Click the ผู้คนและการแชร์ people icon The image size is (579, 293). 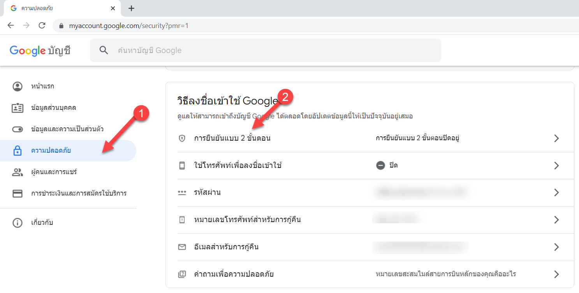click(x=18, y=172)
